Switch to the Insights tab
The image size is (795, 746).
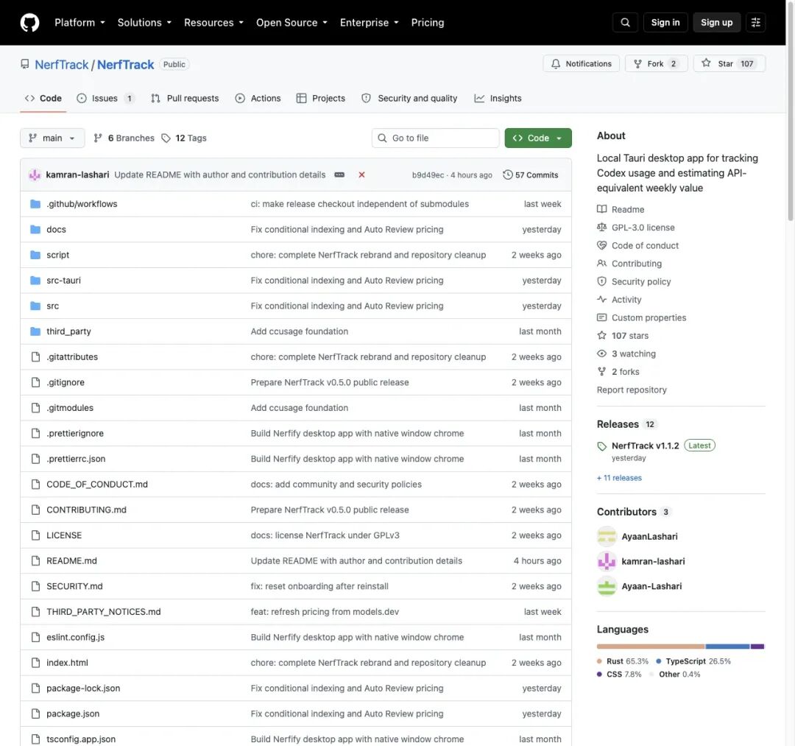point(498,99)
